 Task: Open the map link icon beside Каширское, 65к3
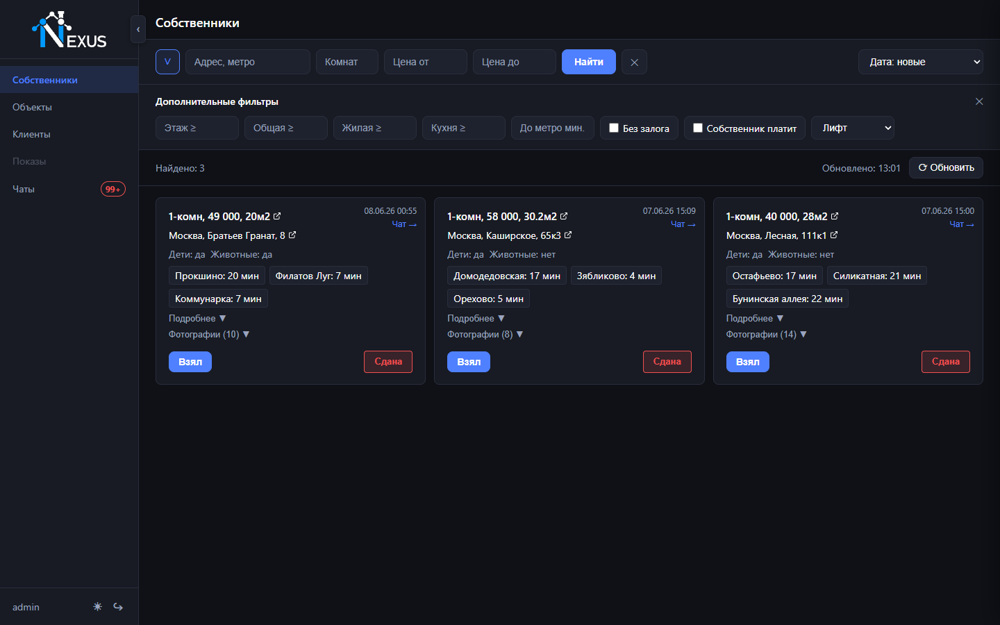568,235
